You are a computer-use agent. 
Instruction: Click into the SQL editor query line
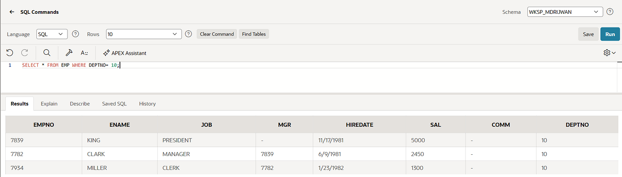(x=71, y=65)
